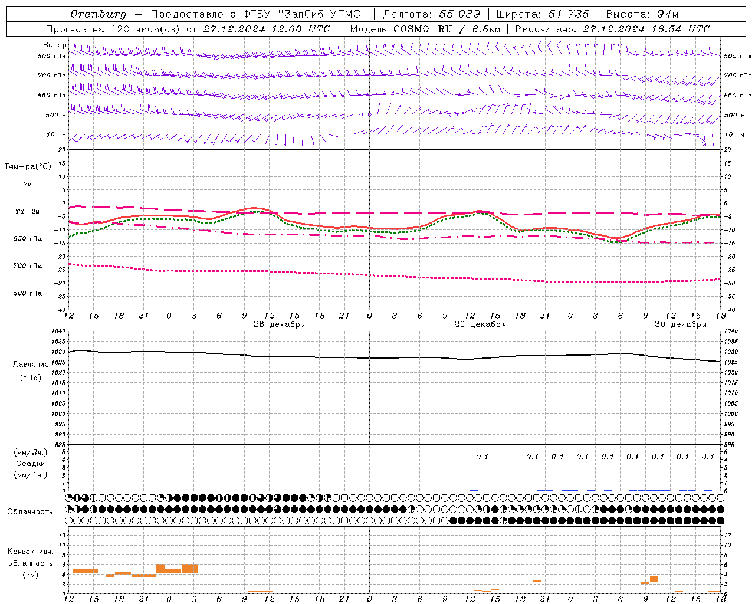
Task: Click the "Тем-ра(°C)" temperature axis title
Action: pos(28,167)
